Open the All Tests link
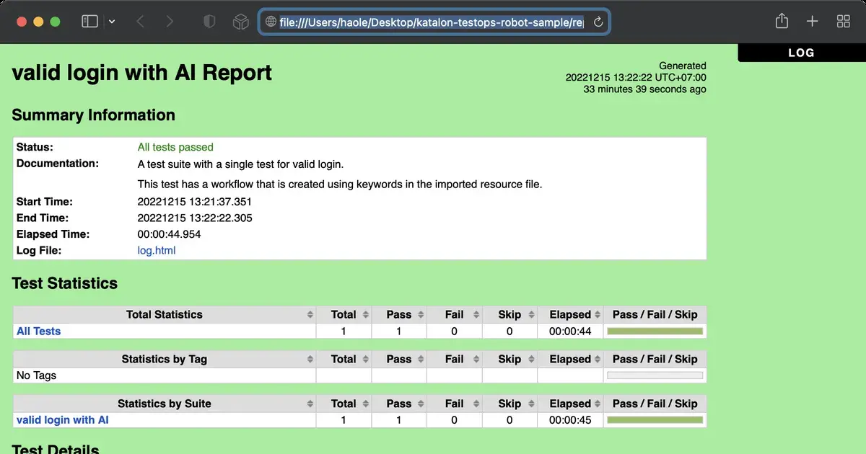The image size is (866, 454). tap(38, 331)
